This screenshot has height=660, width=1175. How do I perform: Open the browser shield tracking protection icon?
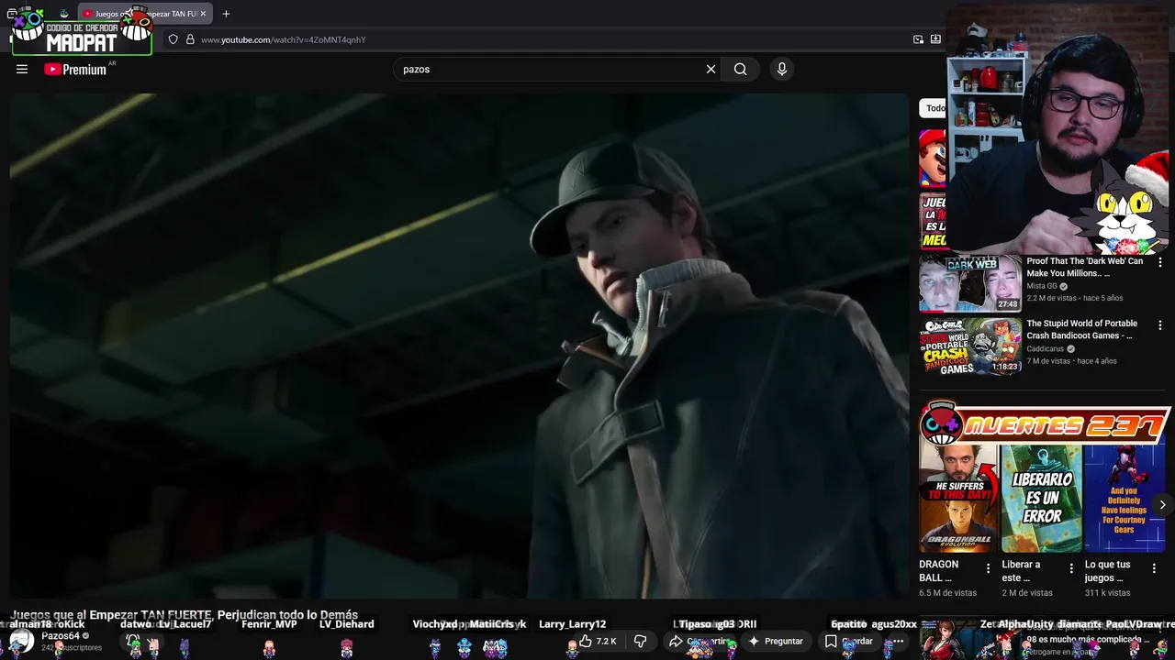click(x=173, y=39)
